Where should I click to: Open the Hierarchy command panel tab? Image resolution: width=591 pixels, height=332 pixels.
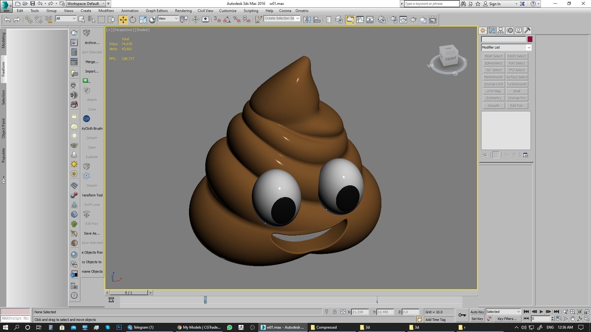(x=501, y=30)
